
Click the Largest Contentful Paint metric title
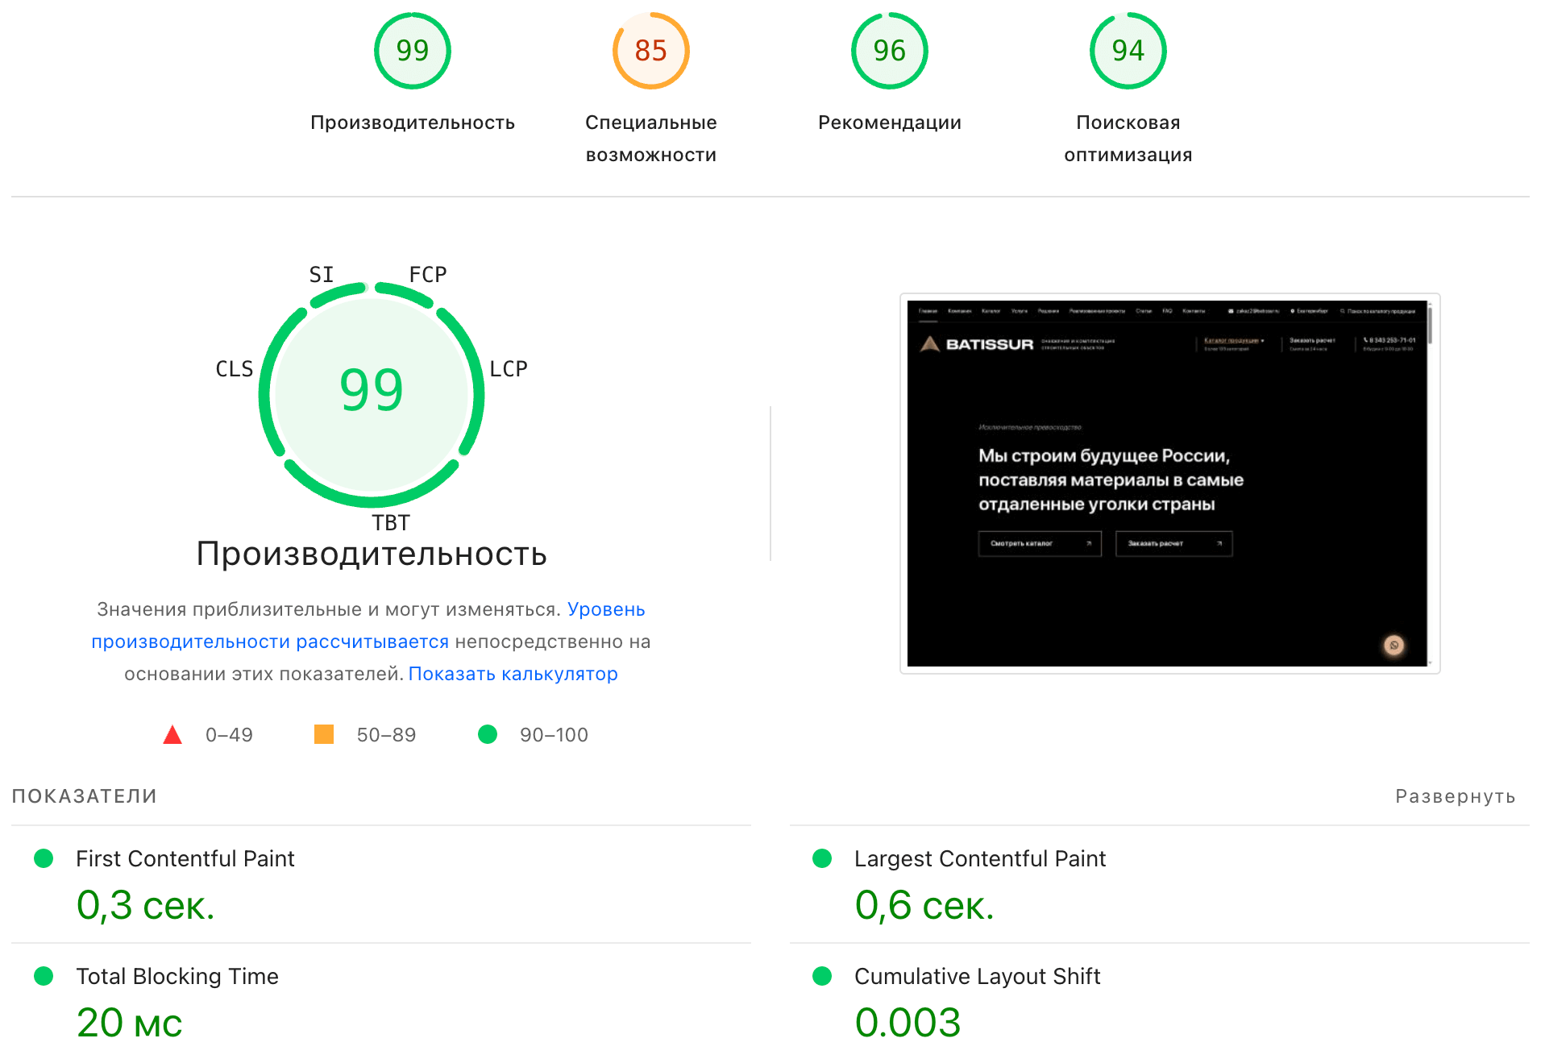tap(980, 858)
